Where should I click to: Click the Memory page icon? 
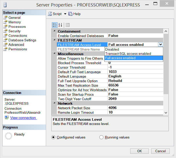pos(5,22)
